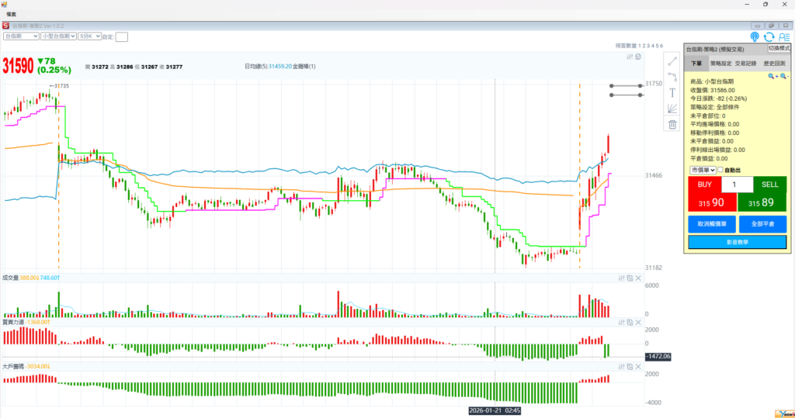The height and width of the screenshot is (418, 795).
Task: Enable the 自動出 checkbox
Action: [x=720, y=170]
